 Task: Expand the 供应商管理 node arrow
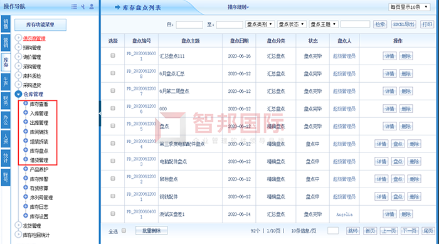pyautogui.click(x=18, y=38)
